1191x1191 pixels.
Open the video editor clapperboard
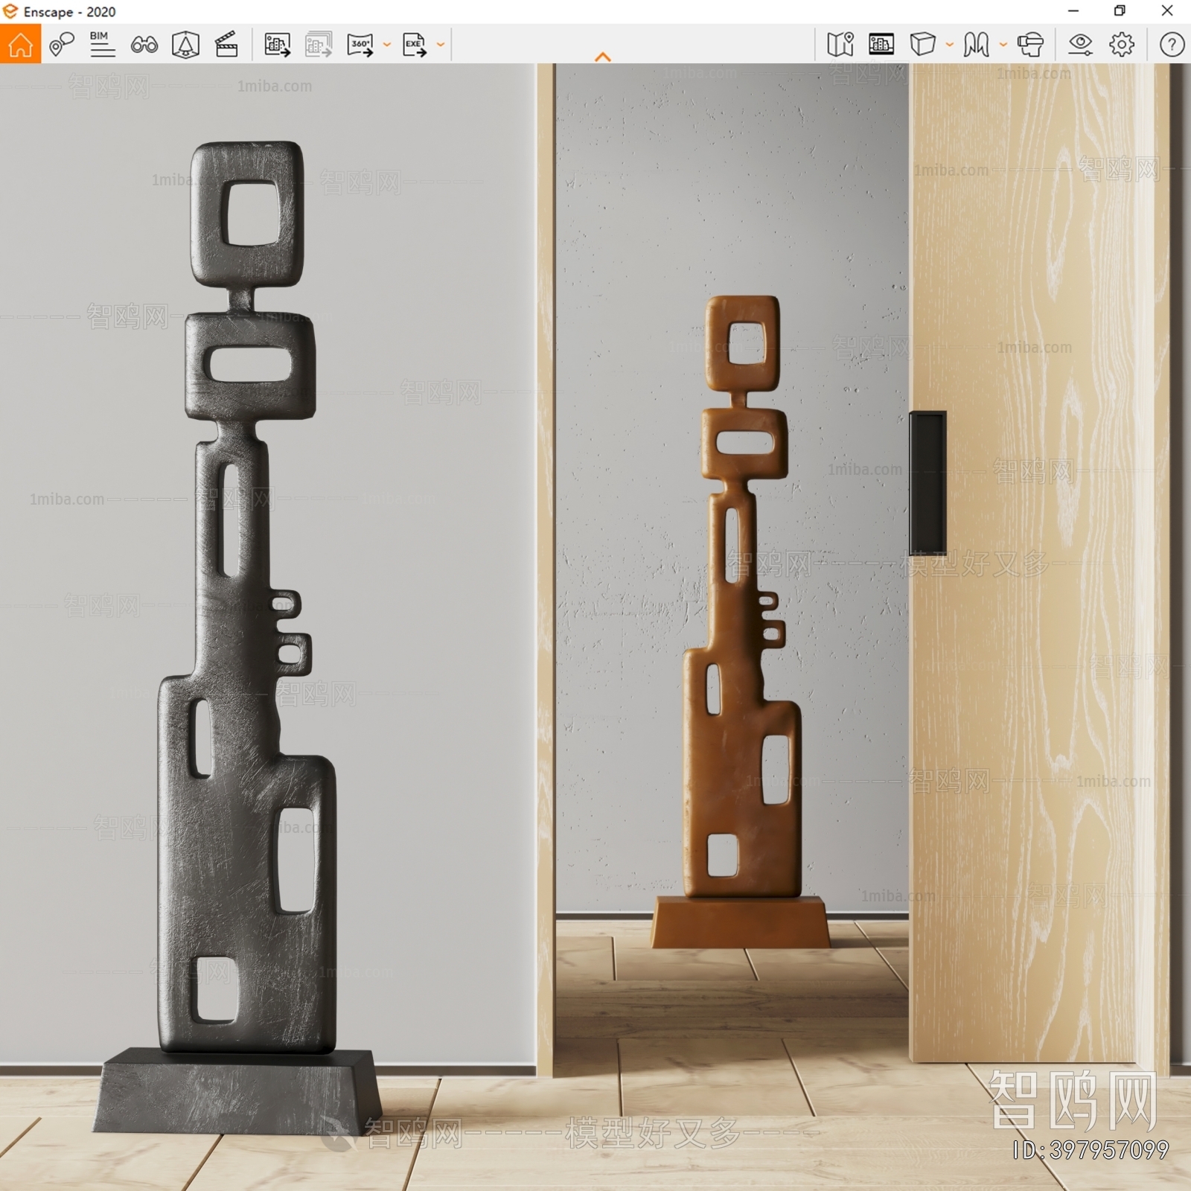point(226,45)
